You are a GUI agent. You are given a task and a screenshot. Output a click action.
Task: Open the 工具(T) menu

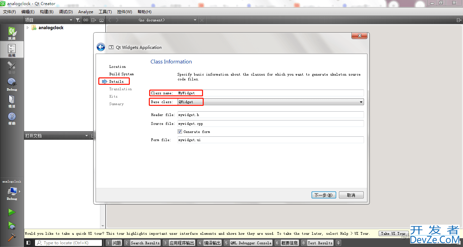click(105, 12)
